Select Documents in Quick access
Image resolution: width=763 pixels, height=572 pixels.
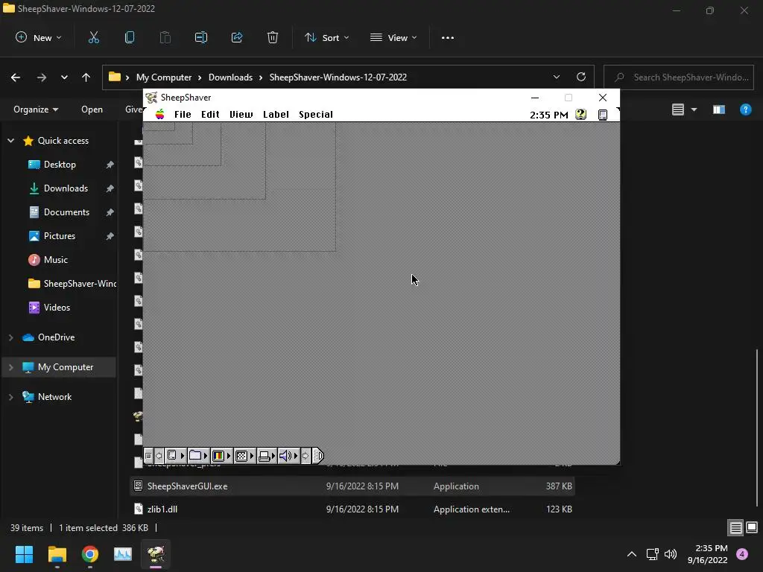coord(66,212)
